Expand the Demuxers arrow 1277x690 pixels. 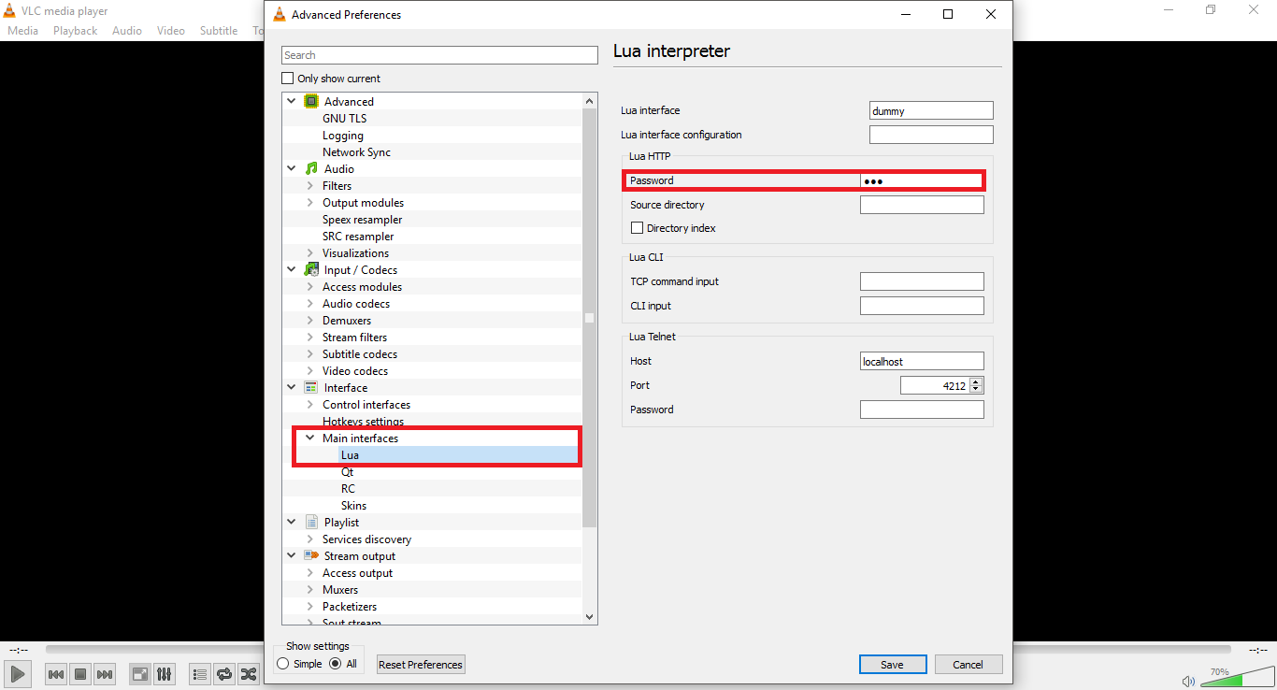click(x=310, y=320)
